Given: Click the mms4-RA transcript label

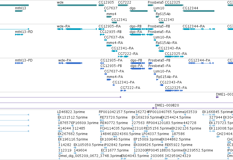Looking at the screenshot, I should tap(115, 43).
